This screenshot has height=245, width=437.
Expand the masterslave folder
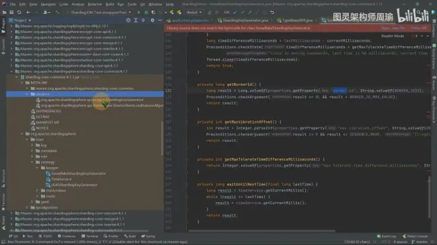37,190
